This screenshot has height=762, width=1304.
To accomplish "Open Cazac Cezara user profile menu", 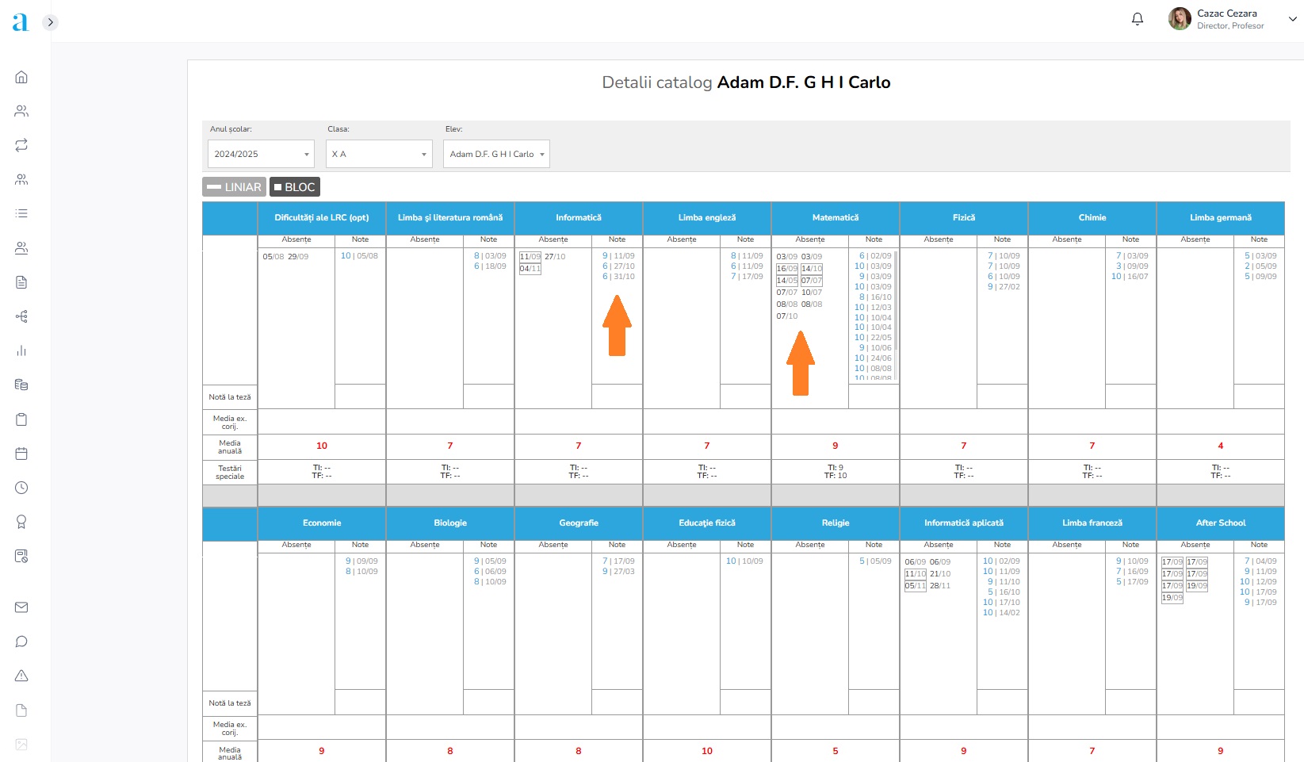I will 1233,19.
